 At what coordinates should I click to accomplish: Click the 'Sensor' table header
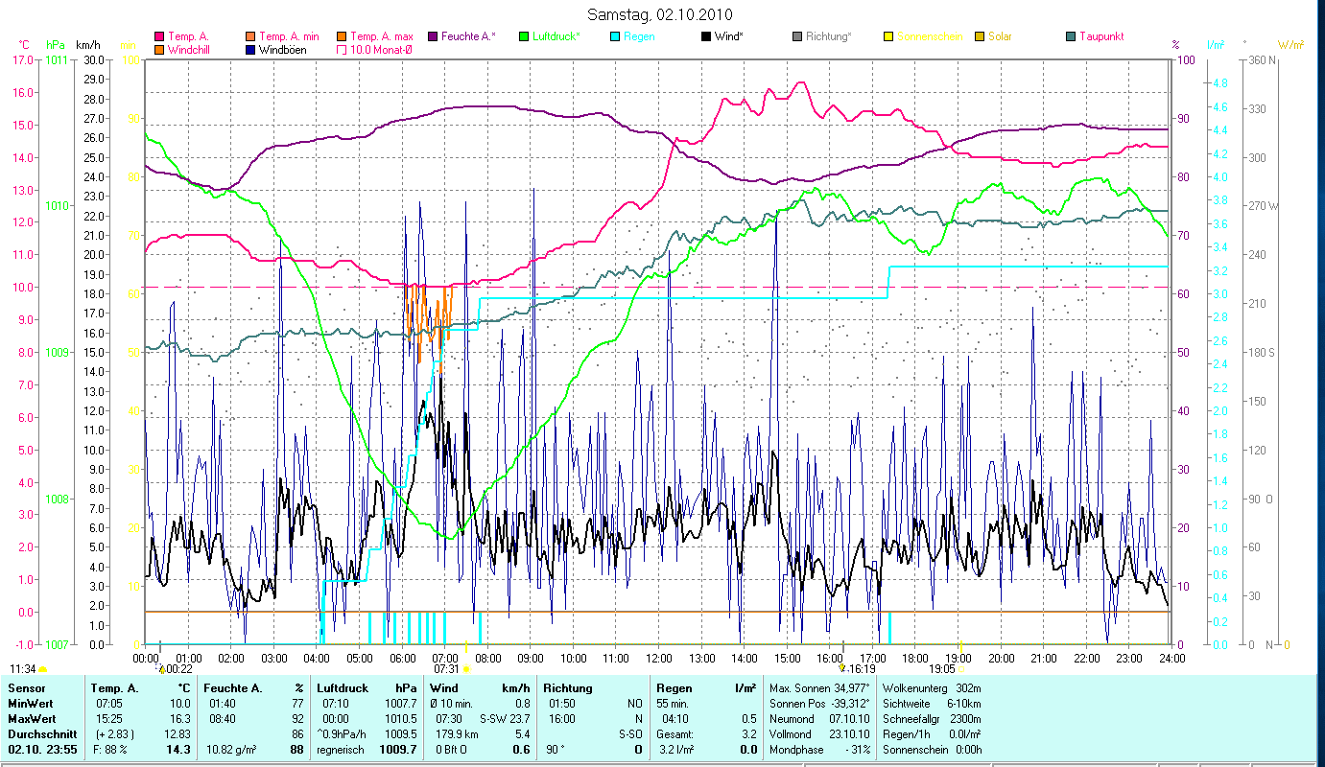pyautogui.click(x=26, y=688)
